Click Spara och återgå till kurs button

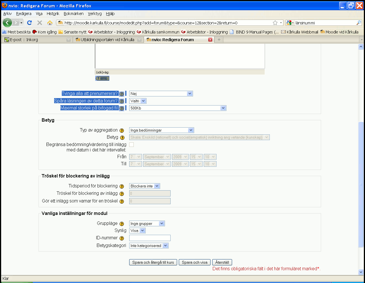(x=153, y=262)
